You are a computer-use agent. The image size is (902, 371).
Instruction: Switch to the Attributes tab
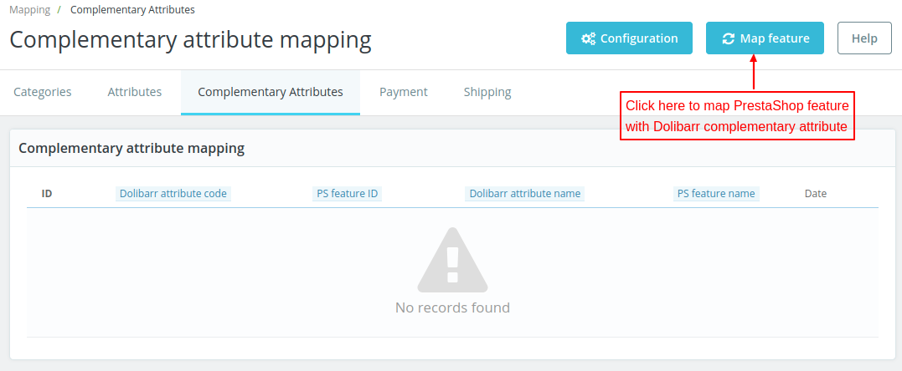135,92
